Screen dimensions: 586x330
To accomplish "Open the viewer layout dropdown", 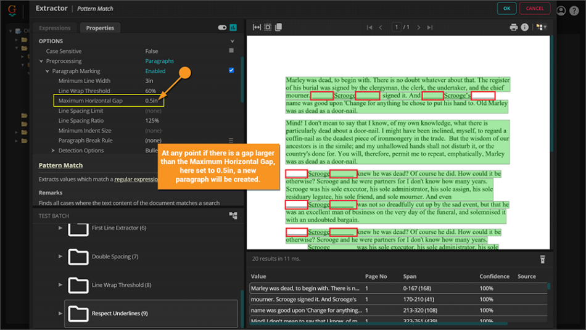I will [541, 27].
